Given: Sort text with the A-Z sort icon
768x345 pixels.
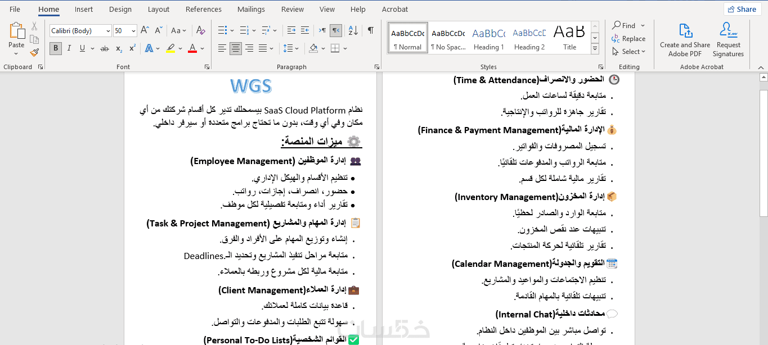Looking at the screenshot, I should [353, 31].
